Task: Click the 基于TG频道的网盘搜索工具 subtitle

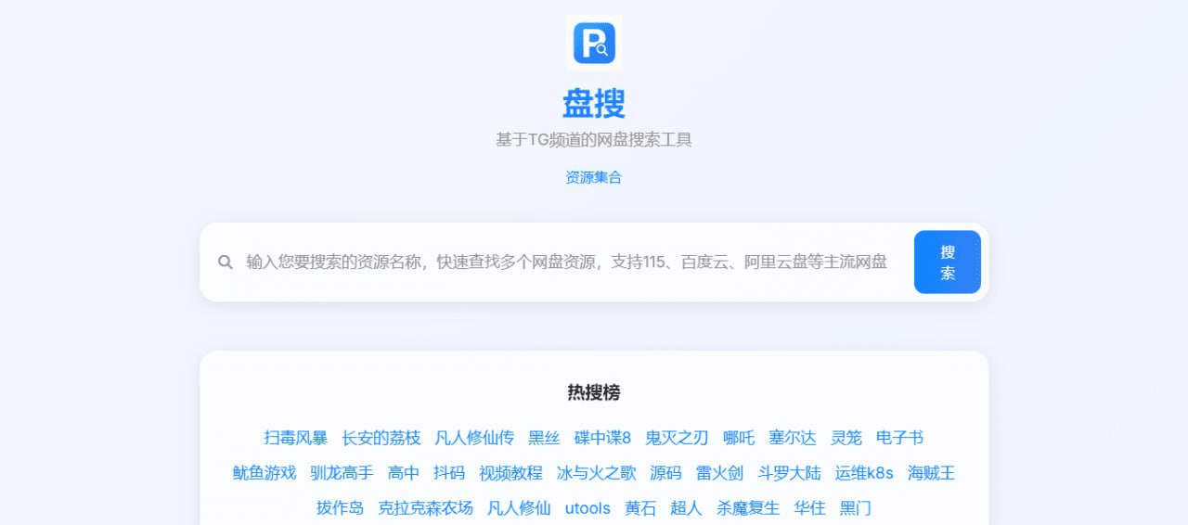Action: [594, 140]
